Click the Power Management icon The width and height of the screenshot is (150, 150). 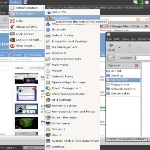click(48, 88)
